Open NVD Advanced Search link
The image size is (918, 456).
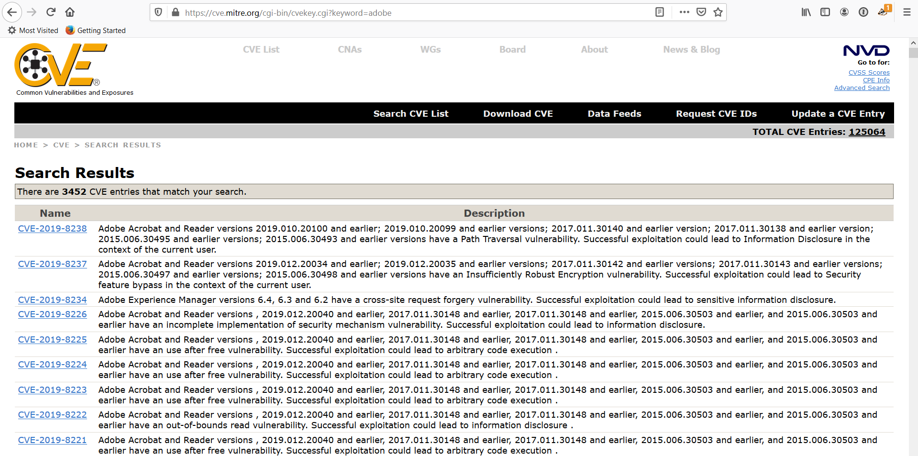pyautogui.click(x=862, y=88)
